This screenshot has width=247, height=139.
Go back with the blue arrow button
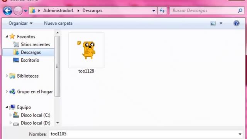click(x=7, y=11)
